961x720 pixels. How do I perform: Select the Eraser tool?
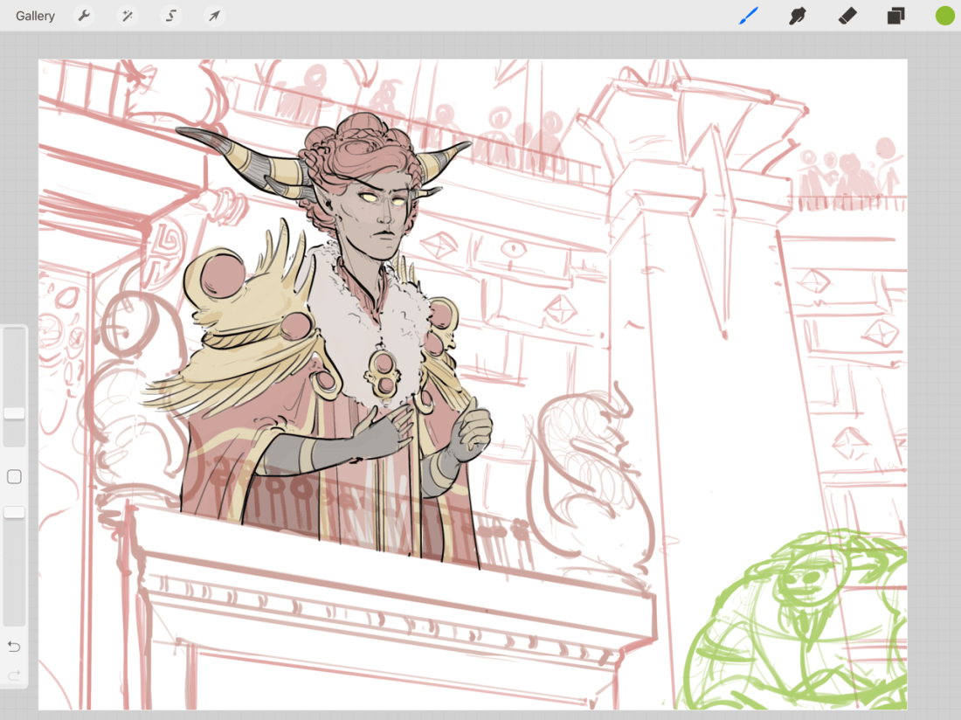[x=847, y=16]
